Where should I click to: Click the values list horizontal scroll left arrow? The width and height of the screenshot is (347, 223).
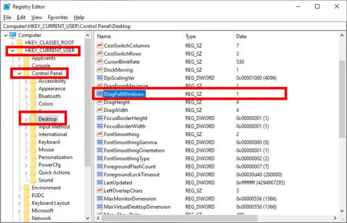pyautogui.click(x=98, y=219)
